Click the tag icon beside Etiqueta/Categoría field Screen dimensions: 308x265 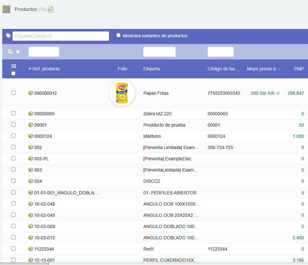tap(8, 36)
